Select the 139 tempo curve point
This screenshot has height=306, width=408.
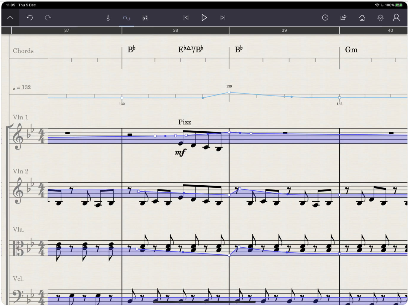pos(229,92)
